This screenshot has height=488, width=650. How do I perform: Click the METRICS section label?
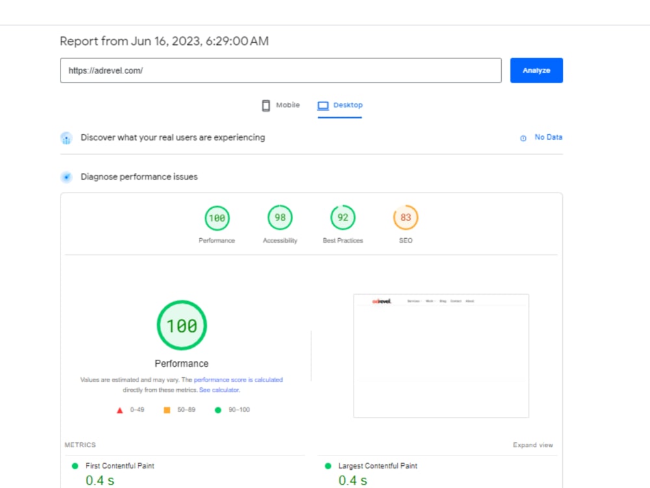pyautogui.click(x=80, y=445)
